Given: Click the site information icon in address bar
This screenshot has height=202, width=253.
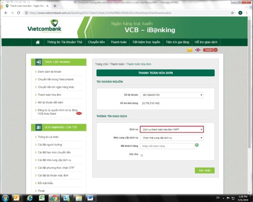Looking at the screenshot, I should tap(26, 13).
